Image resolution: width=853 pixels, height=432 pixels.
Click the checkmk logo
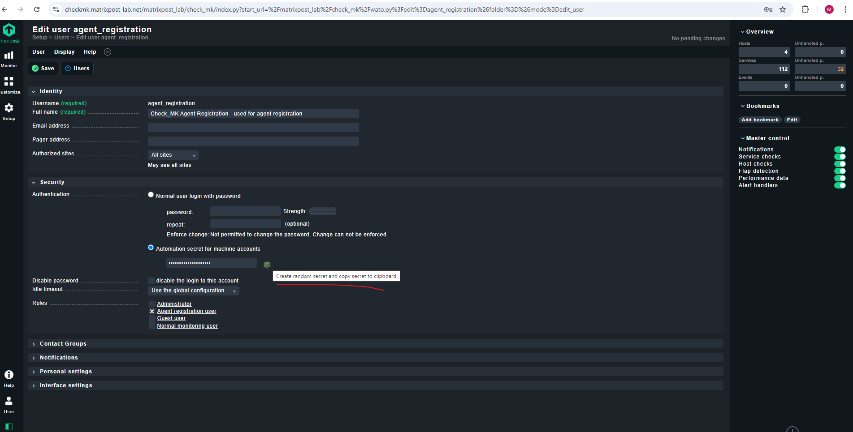pyautogui.click(x=9, y=30)
